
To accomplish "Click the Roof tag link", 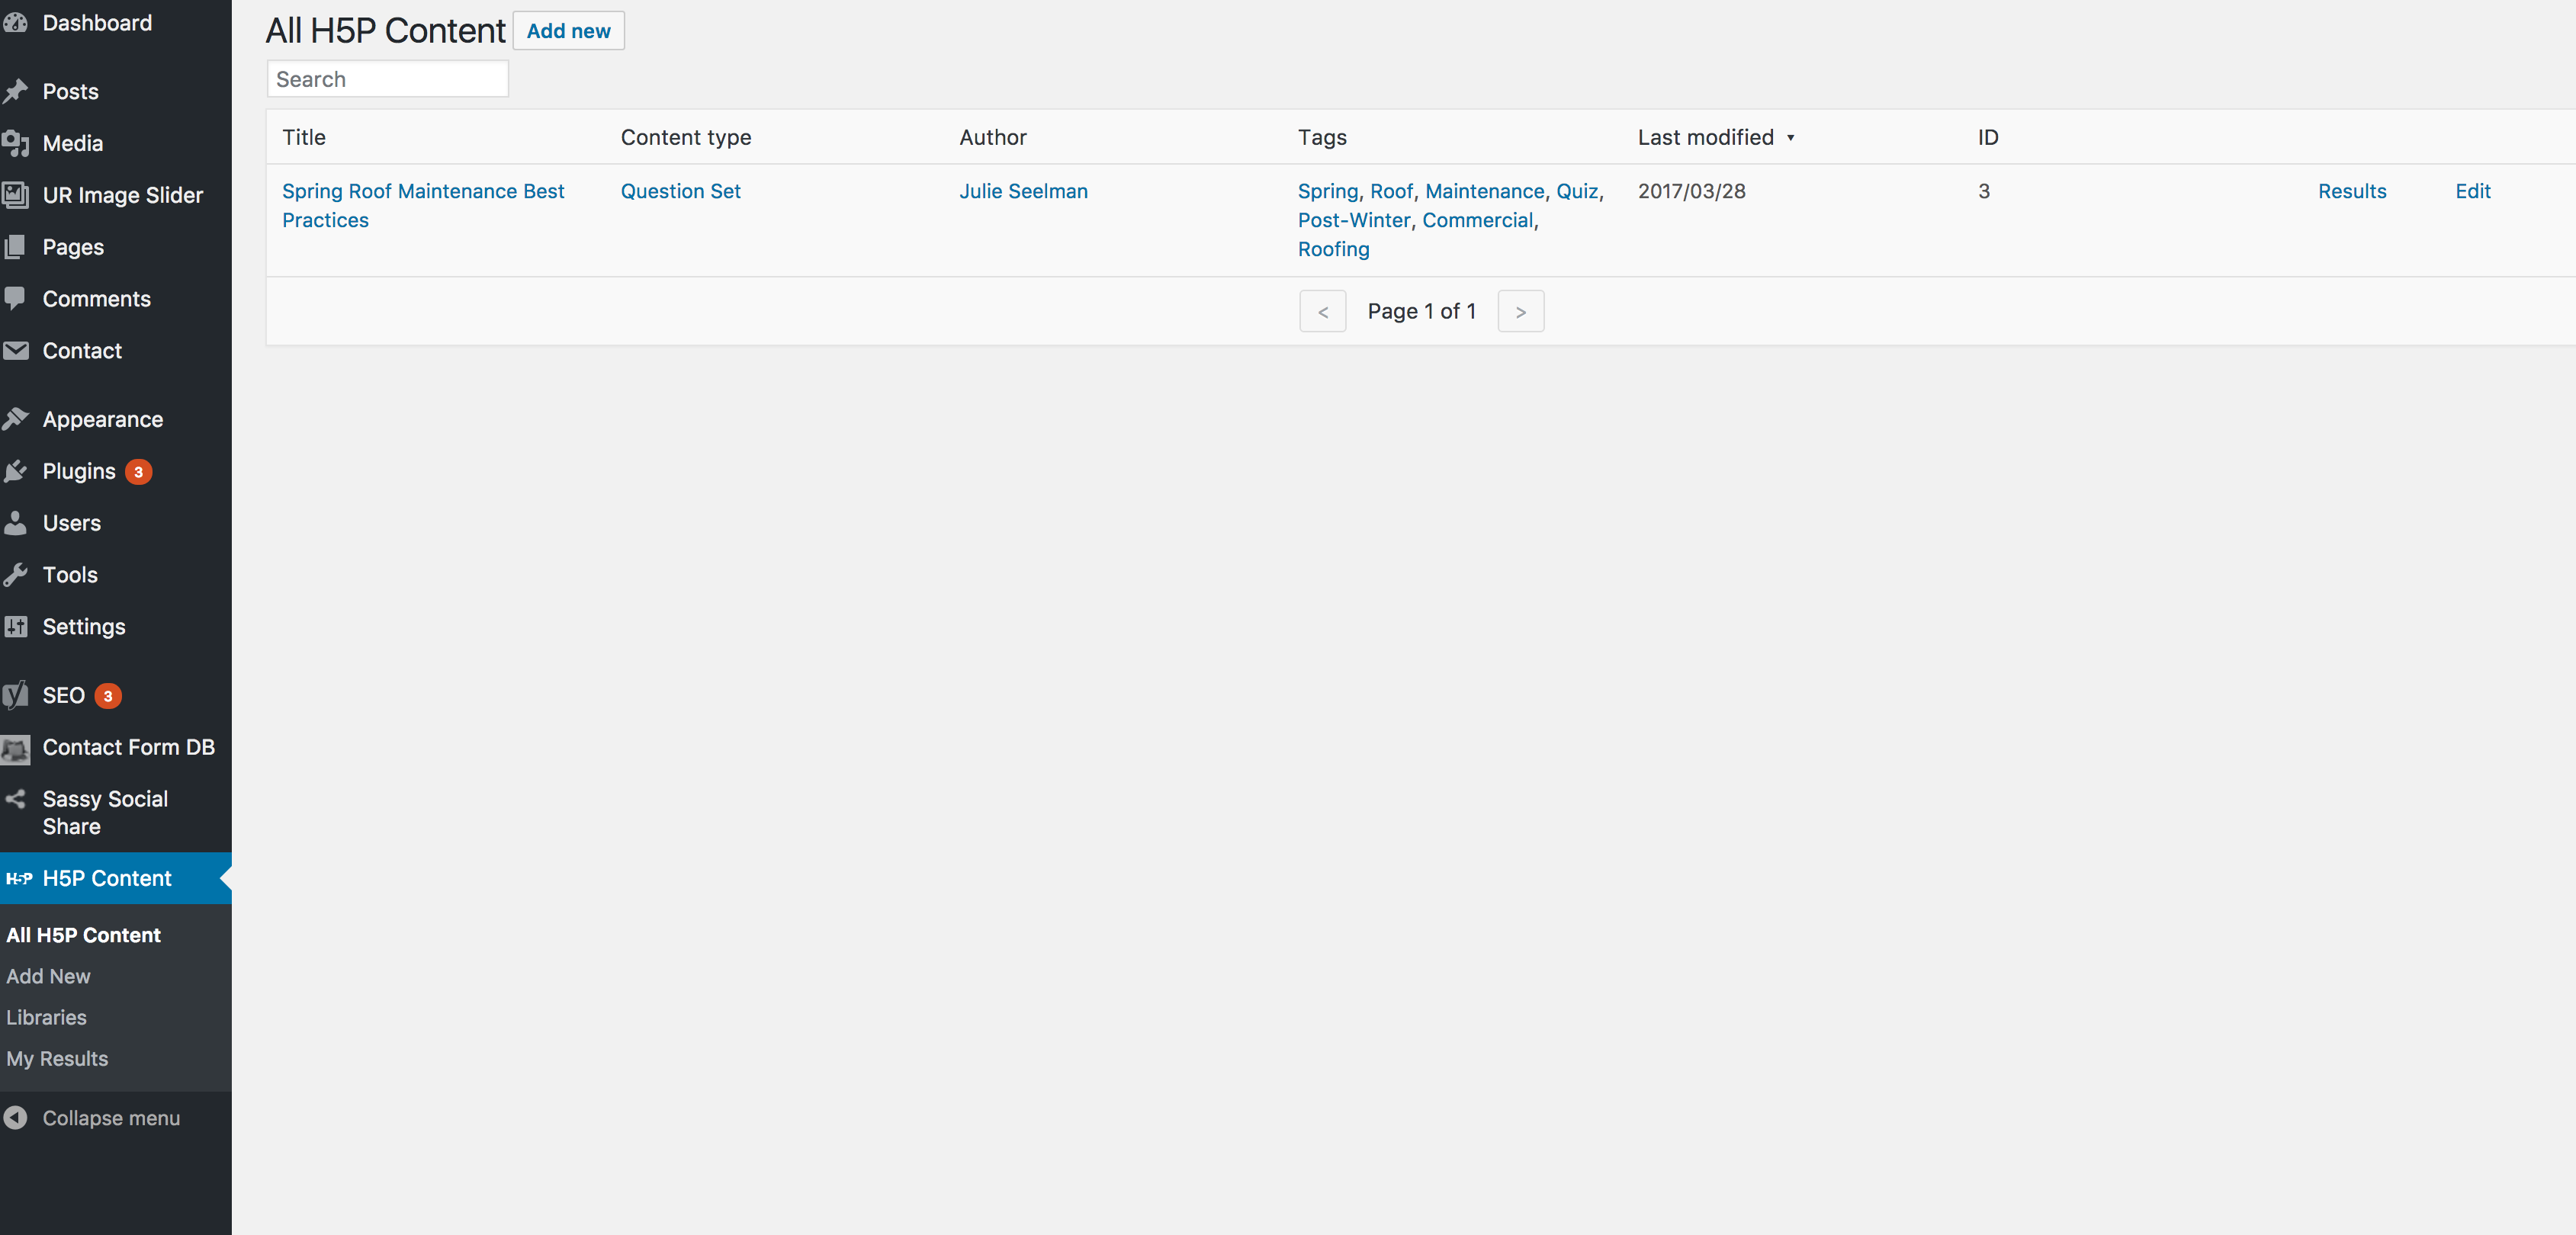I will 1391,191.
